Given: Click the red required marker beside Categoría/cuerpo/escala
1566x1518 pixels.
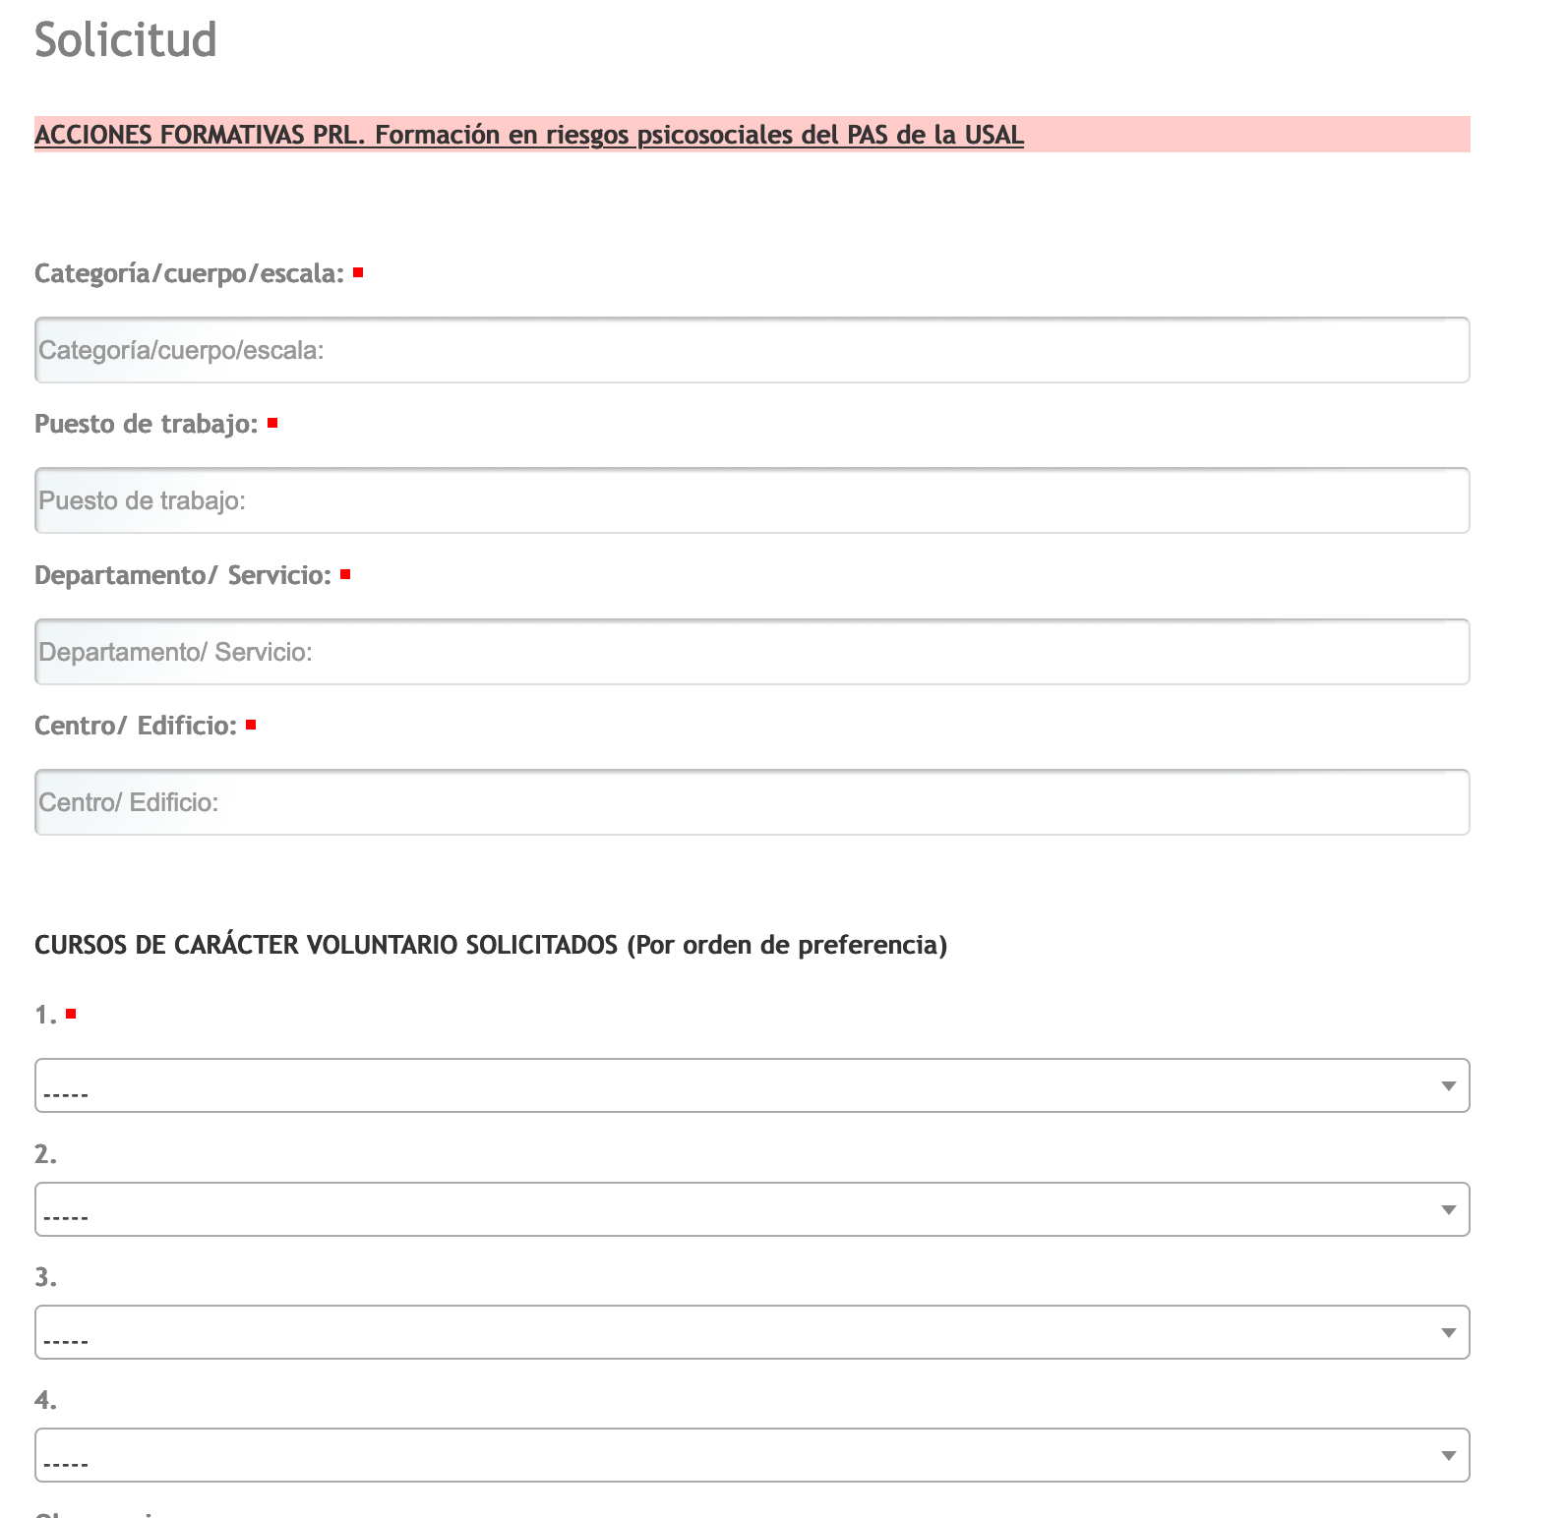Looking at the screenshot, I should point(358,272).
